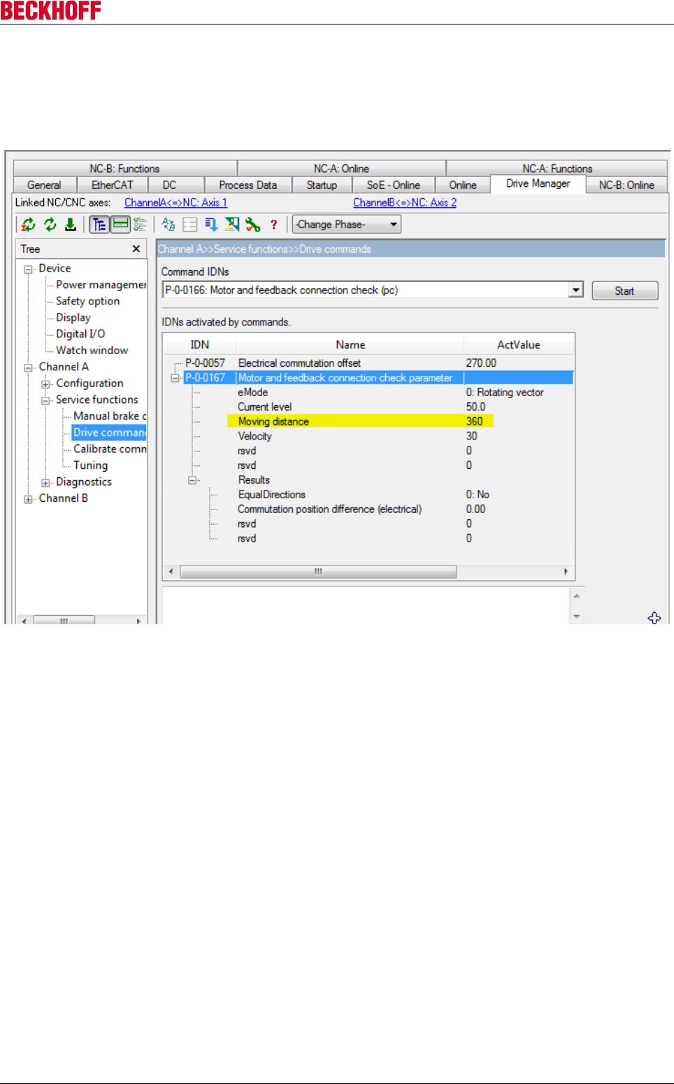Viewport: 674px width, 1084px height.
Task: Click the green circular reload toolbar icon
Action: (50, 225)
